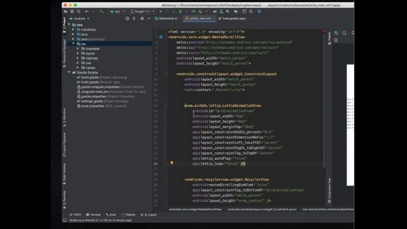Open the Nougat device selector dropdown

142,11
